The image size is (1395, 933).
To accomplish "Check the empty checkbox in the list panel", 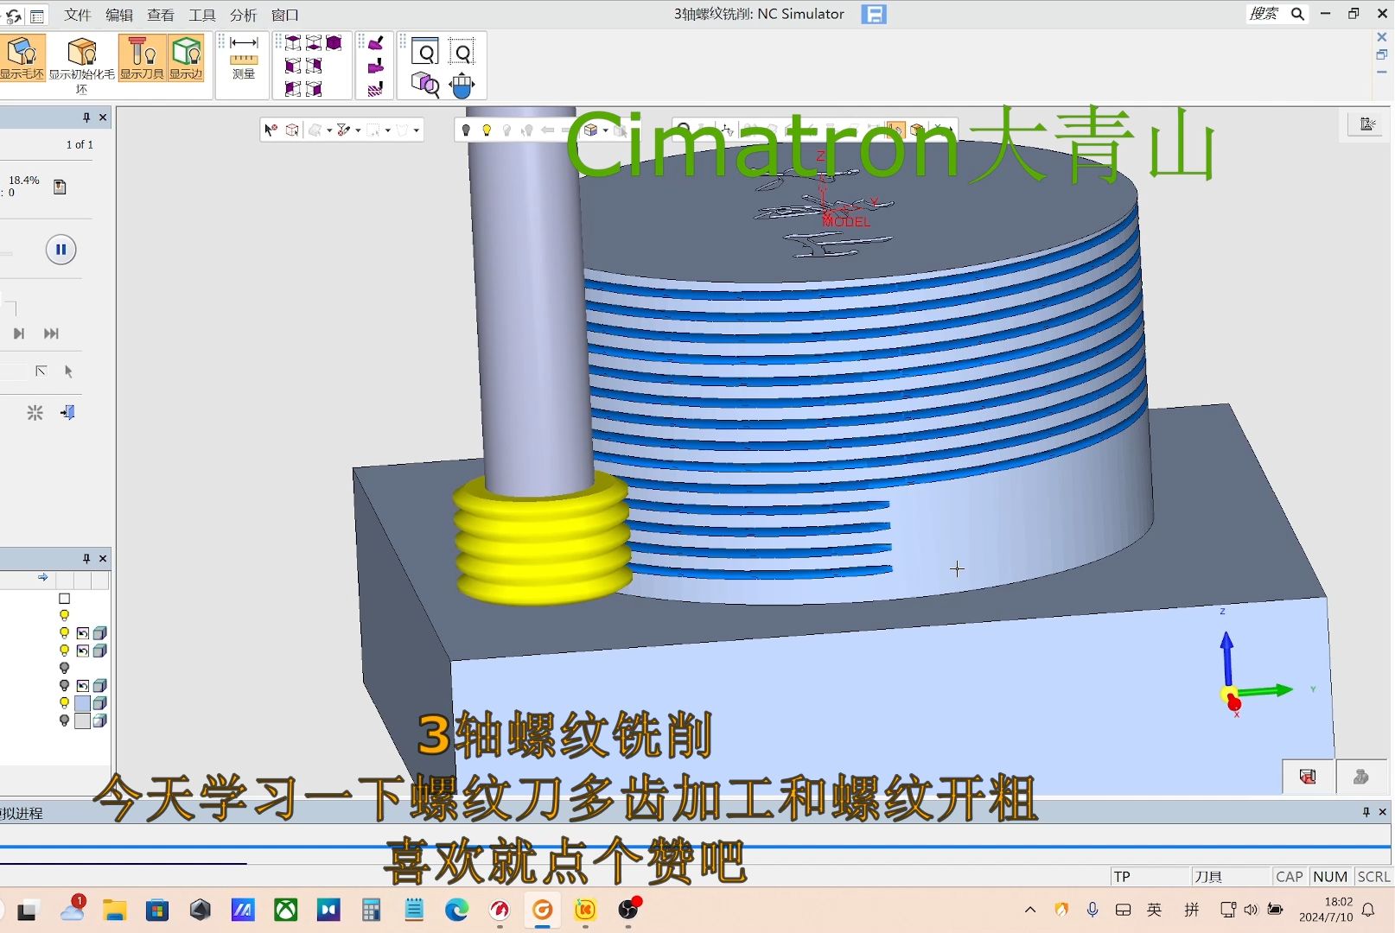I will pos(64,598).
